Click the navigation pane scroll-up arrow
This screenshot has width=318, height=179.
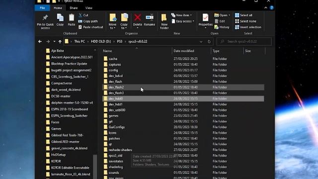(x=95, y=50)
